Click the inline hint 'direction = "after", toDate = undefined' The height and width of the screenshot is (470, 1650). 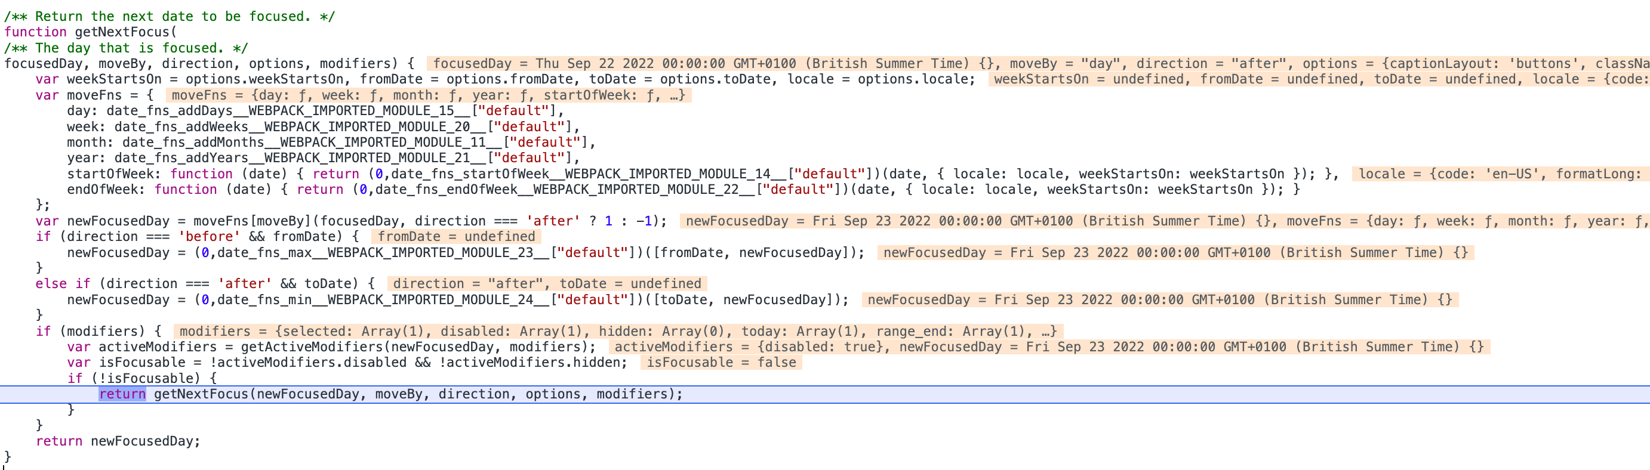tap(547, 284)
